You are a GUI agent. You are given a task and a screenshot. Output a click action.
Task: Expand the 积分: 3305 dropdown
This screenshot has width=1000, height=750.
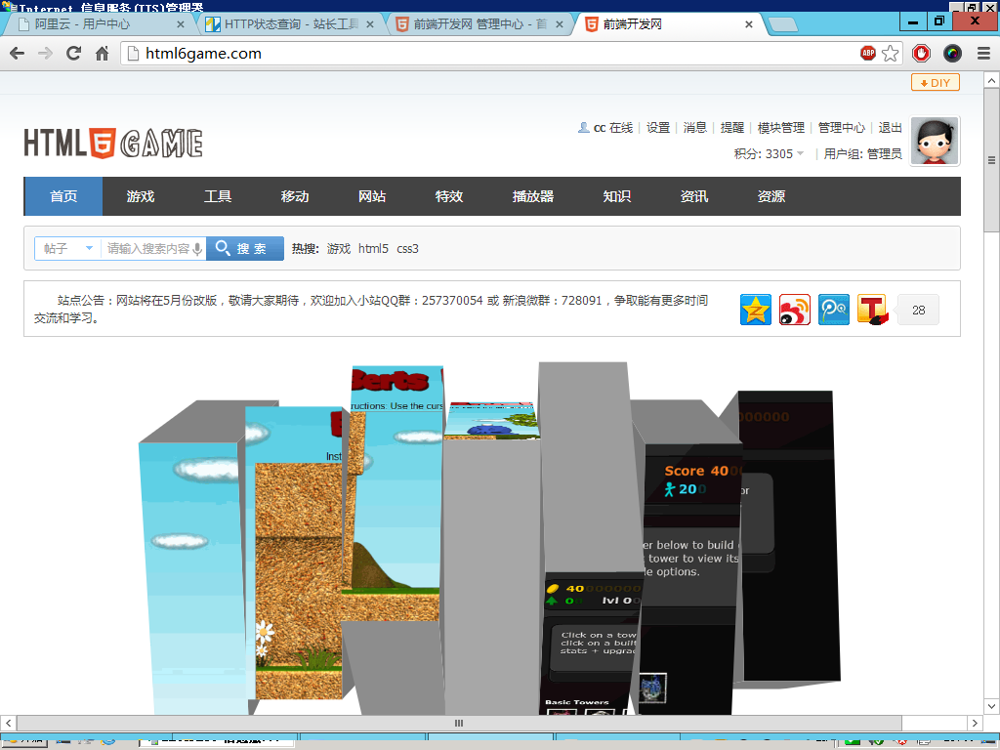(x=769, y=153)
